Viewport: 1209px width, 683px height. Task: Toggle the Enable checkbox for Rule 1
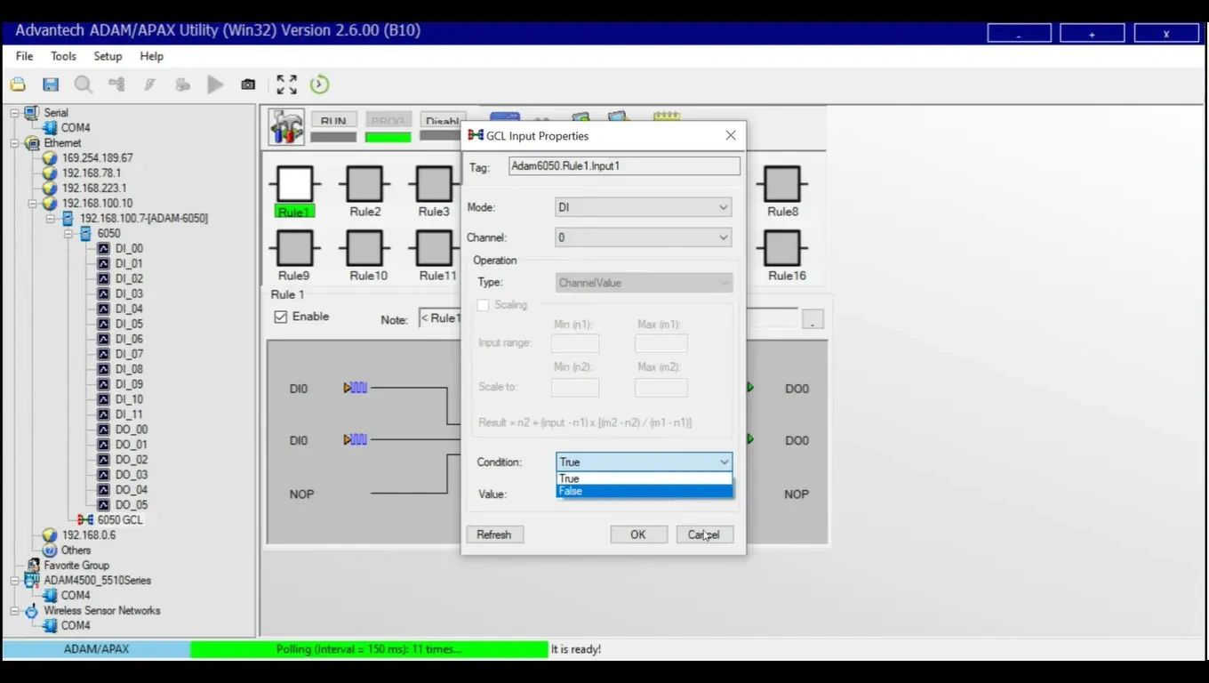click(281, 317)
